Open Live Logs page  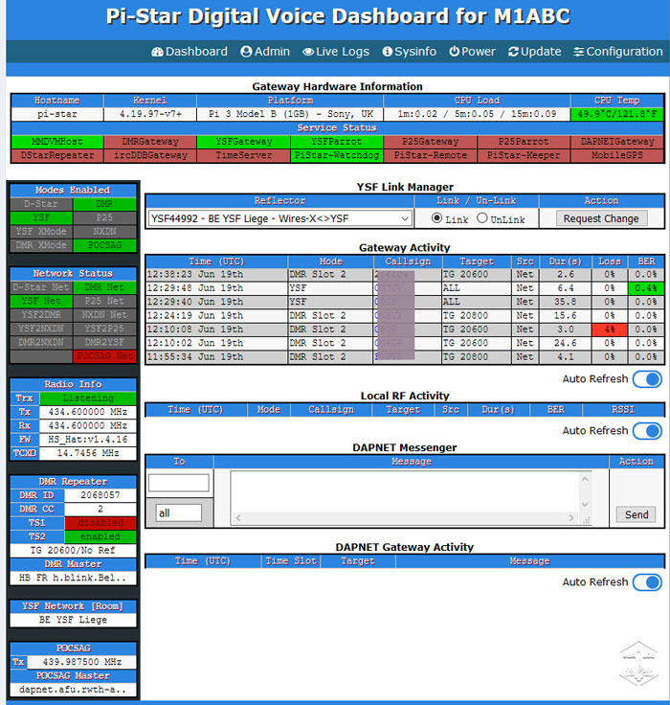pyautogui.click(x=336, y=52)
